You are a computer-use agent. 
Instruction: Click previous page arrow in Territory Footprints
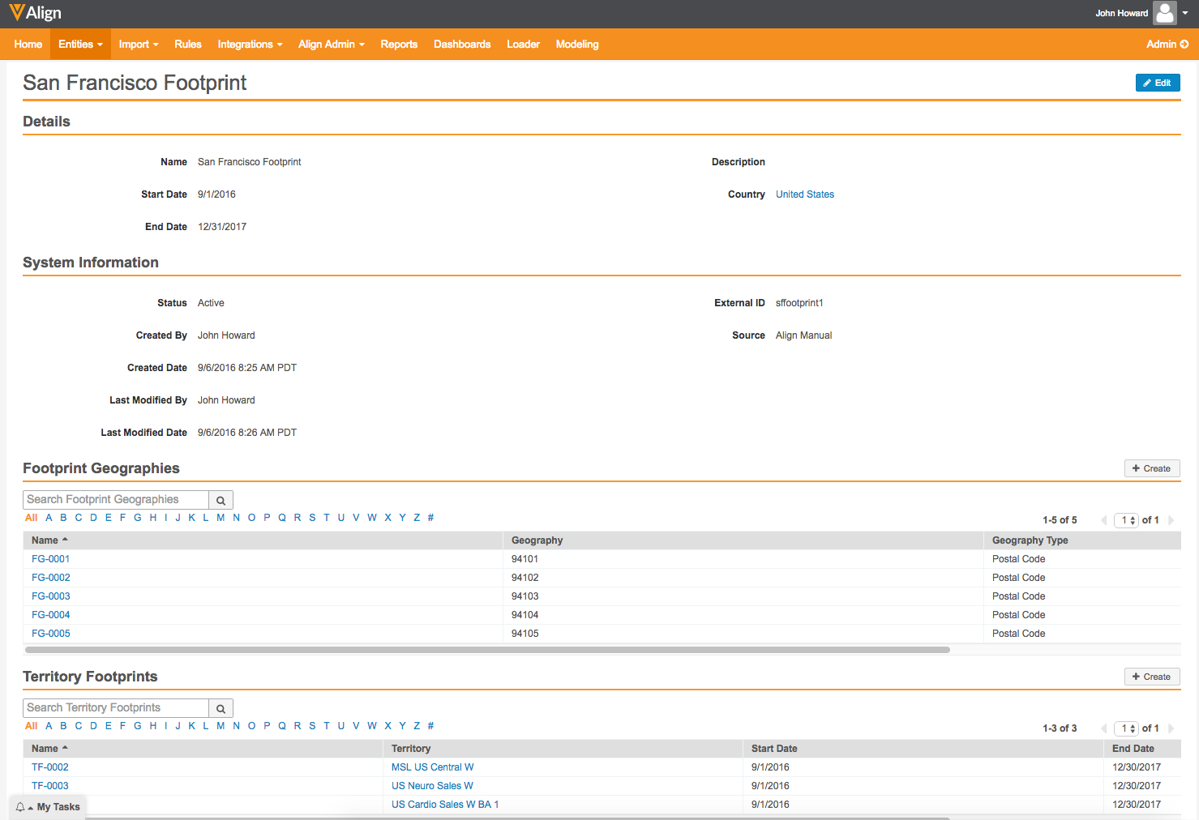coord(1103,728)
